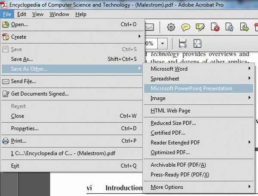Click the Create PDF icon

point(6,37)
